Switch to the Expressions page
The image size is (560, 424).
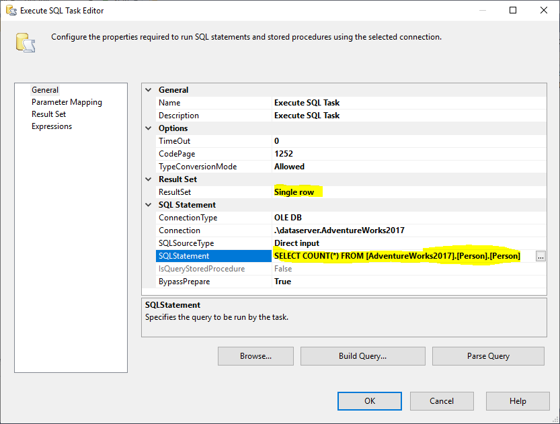click(51, 126)
